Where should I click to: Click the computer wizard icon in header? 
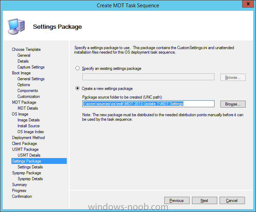[x=16, y=26]
